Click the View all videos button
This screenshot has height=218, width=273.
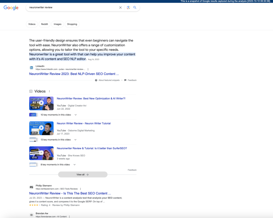pos(83,175)
